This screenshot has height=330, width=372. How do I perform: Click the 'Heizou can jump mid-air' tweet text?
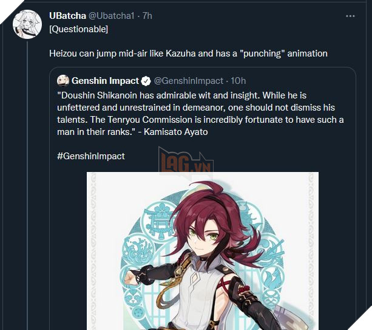tap(121, 53)
